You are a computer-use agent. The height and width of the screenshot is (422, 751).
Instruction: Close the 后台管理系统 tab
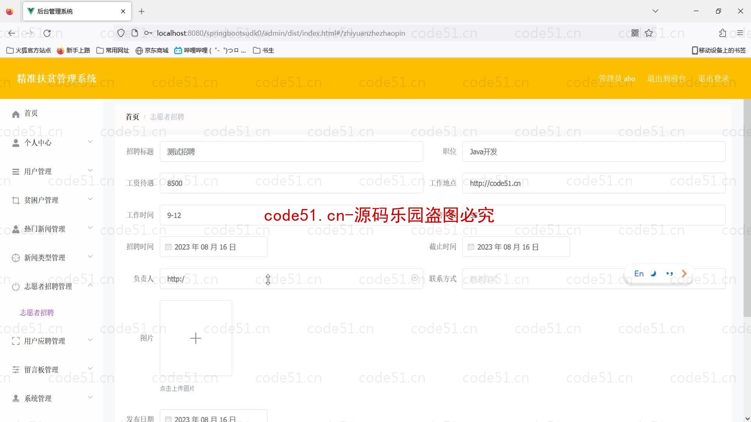(x=123, y=11)
